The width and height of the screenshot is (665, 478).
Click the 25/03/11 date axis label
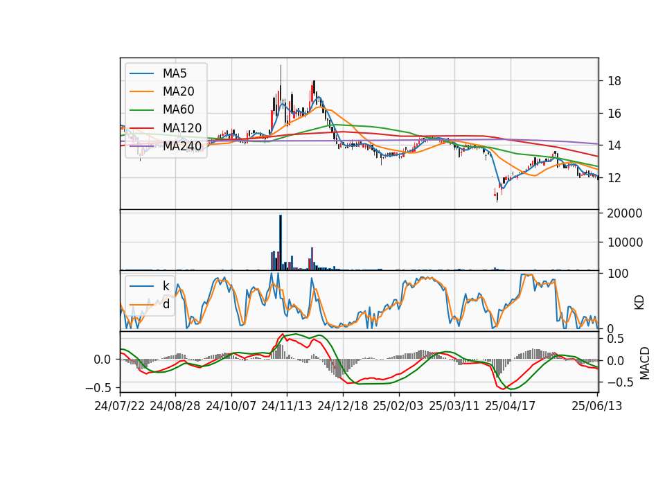(x=454, y=406)
